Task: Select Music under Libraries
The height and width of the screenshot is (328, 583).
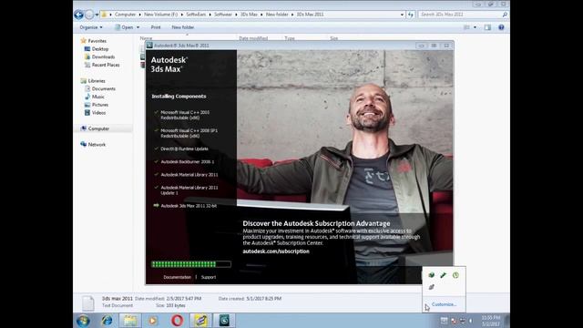Action: click(x=94, y=97)
